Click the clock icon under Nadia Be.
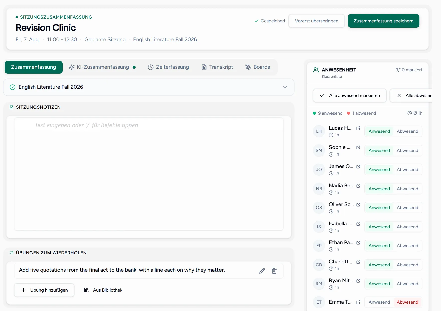Screen dimensions: 441x311 coord(331,192)
